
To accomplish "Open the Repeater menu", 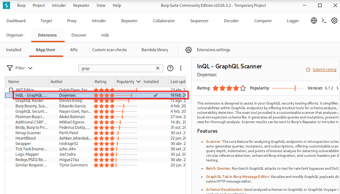I will (x=81, y=5).
